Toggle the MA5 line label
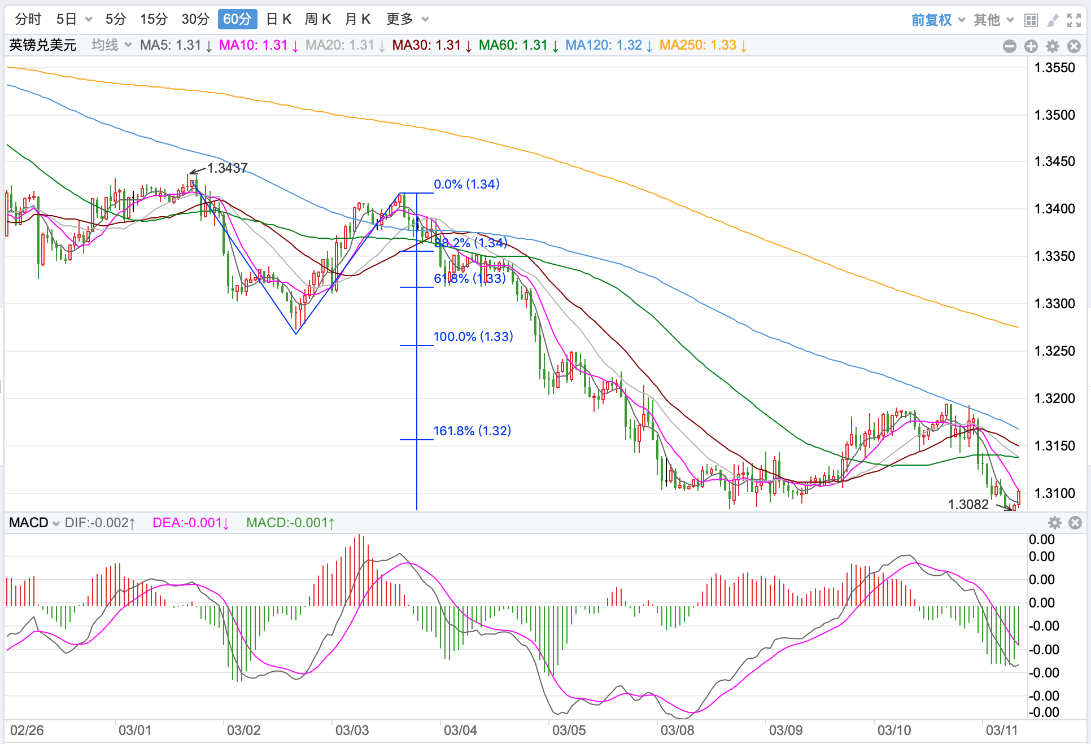 [x=176, y=45]
